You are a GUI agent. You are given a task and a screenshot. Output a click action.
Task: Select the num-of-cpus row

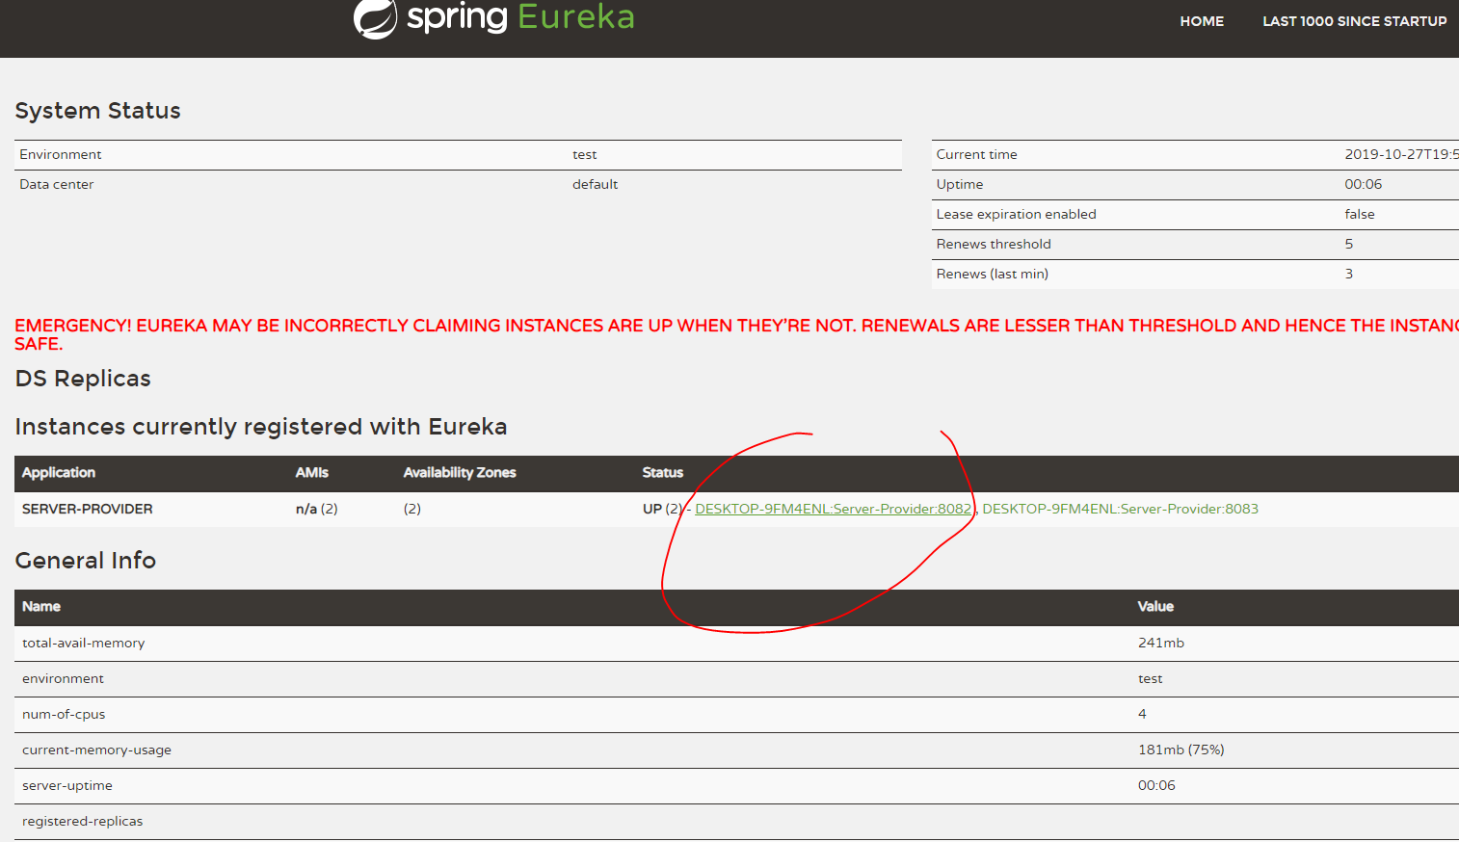coord(736,714)
